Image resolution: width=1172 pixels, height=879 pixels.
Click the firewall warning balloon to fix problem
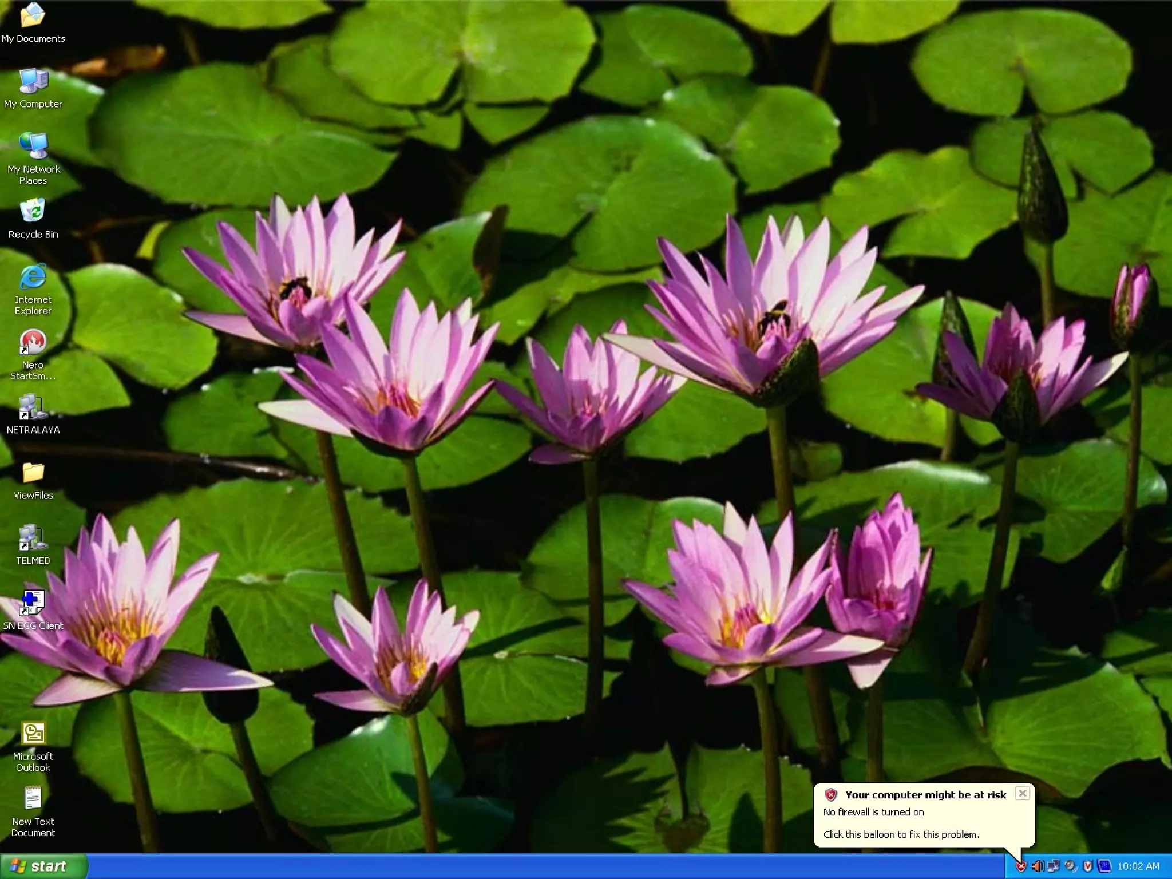(916, 823)
